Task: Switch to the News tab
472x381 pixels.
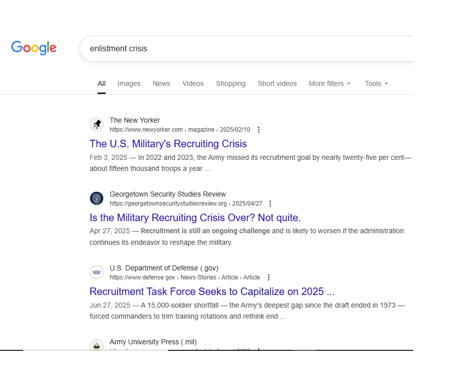Action: [x=162, y=83]
